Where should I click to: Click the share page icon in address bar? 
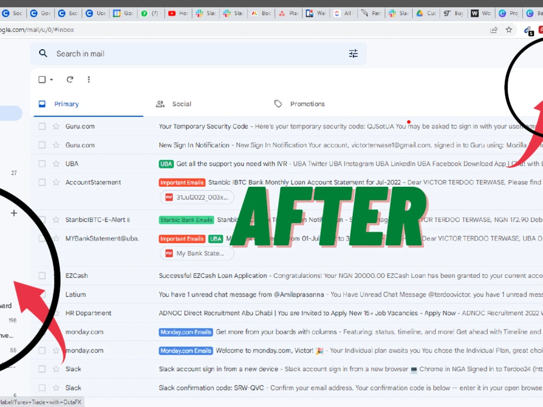coord(494,30)
